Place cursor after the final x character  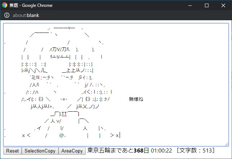(x=119, y=136)
